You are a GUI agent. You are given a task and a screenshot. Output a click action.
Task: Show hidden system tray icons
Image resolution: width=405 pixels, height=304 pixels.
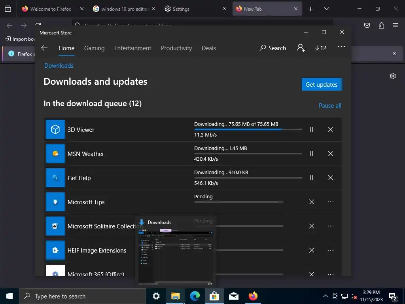tap(326, 296)
